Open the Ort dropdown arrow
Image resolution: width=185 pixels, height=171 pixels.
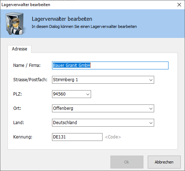151,108
